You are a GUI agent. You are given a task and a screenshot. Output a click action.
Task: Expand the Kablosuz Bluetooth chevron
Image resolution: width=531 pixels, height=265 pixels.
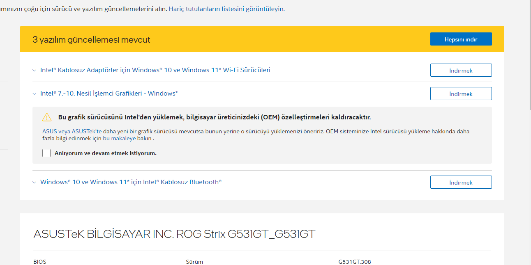[x=35, y=182]
